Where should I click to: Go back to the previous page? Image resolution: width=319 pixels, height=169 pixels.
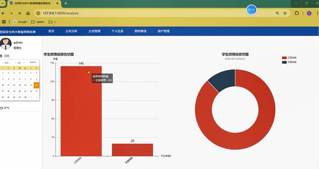click(3, 13)
